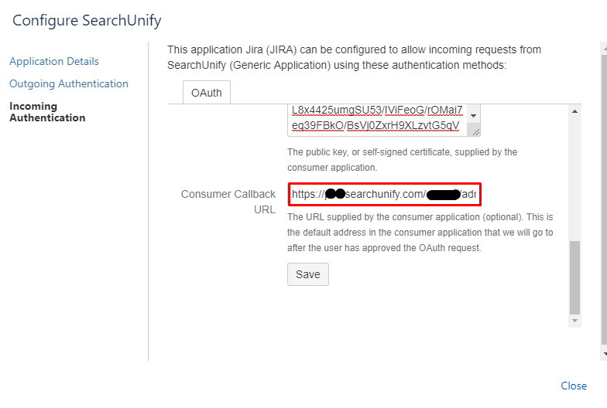
Task: Click the callback URL help text below the field
Action: [x=415, y=233]
